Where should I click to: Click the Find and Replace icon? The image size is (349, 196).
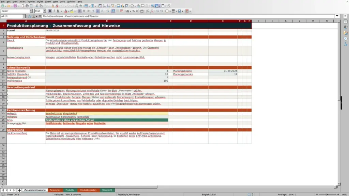77,6
